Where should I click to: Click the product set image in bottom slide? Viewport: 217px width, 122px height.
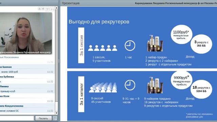pos(155,85)
